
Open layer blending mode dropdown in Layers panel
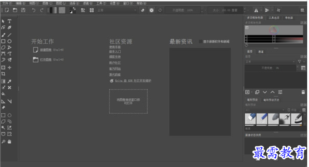(x=270, y=62)
